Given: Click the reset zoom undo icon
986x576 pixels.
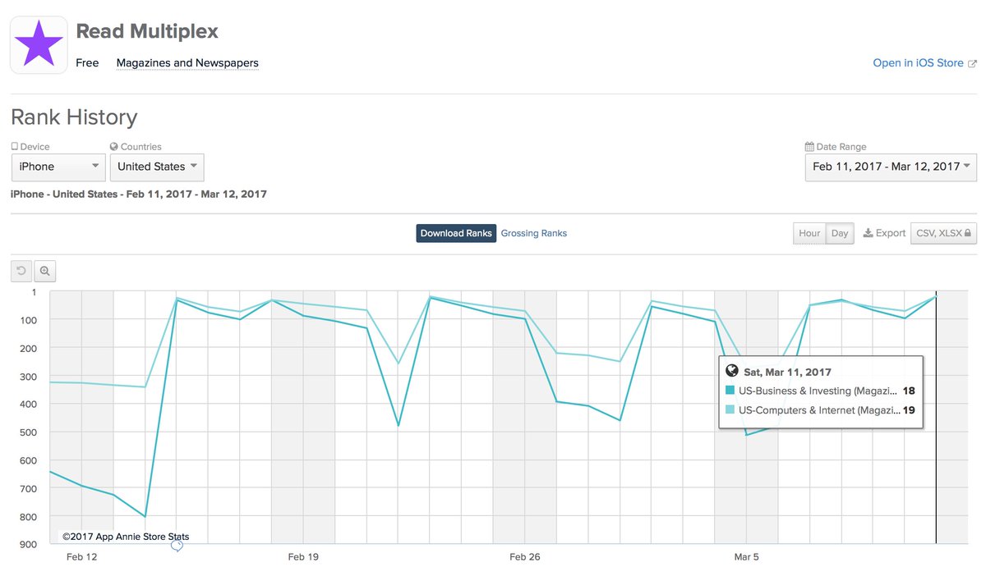Looking at the screenshot, I should (x=21, y=271).
